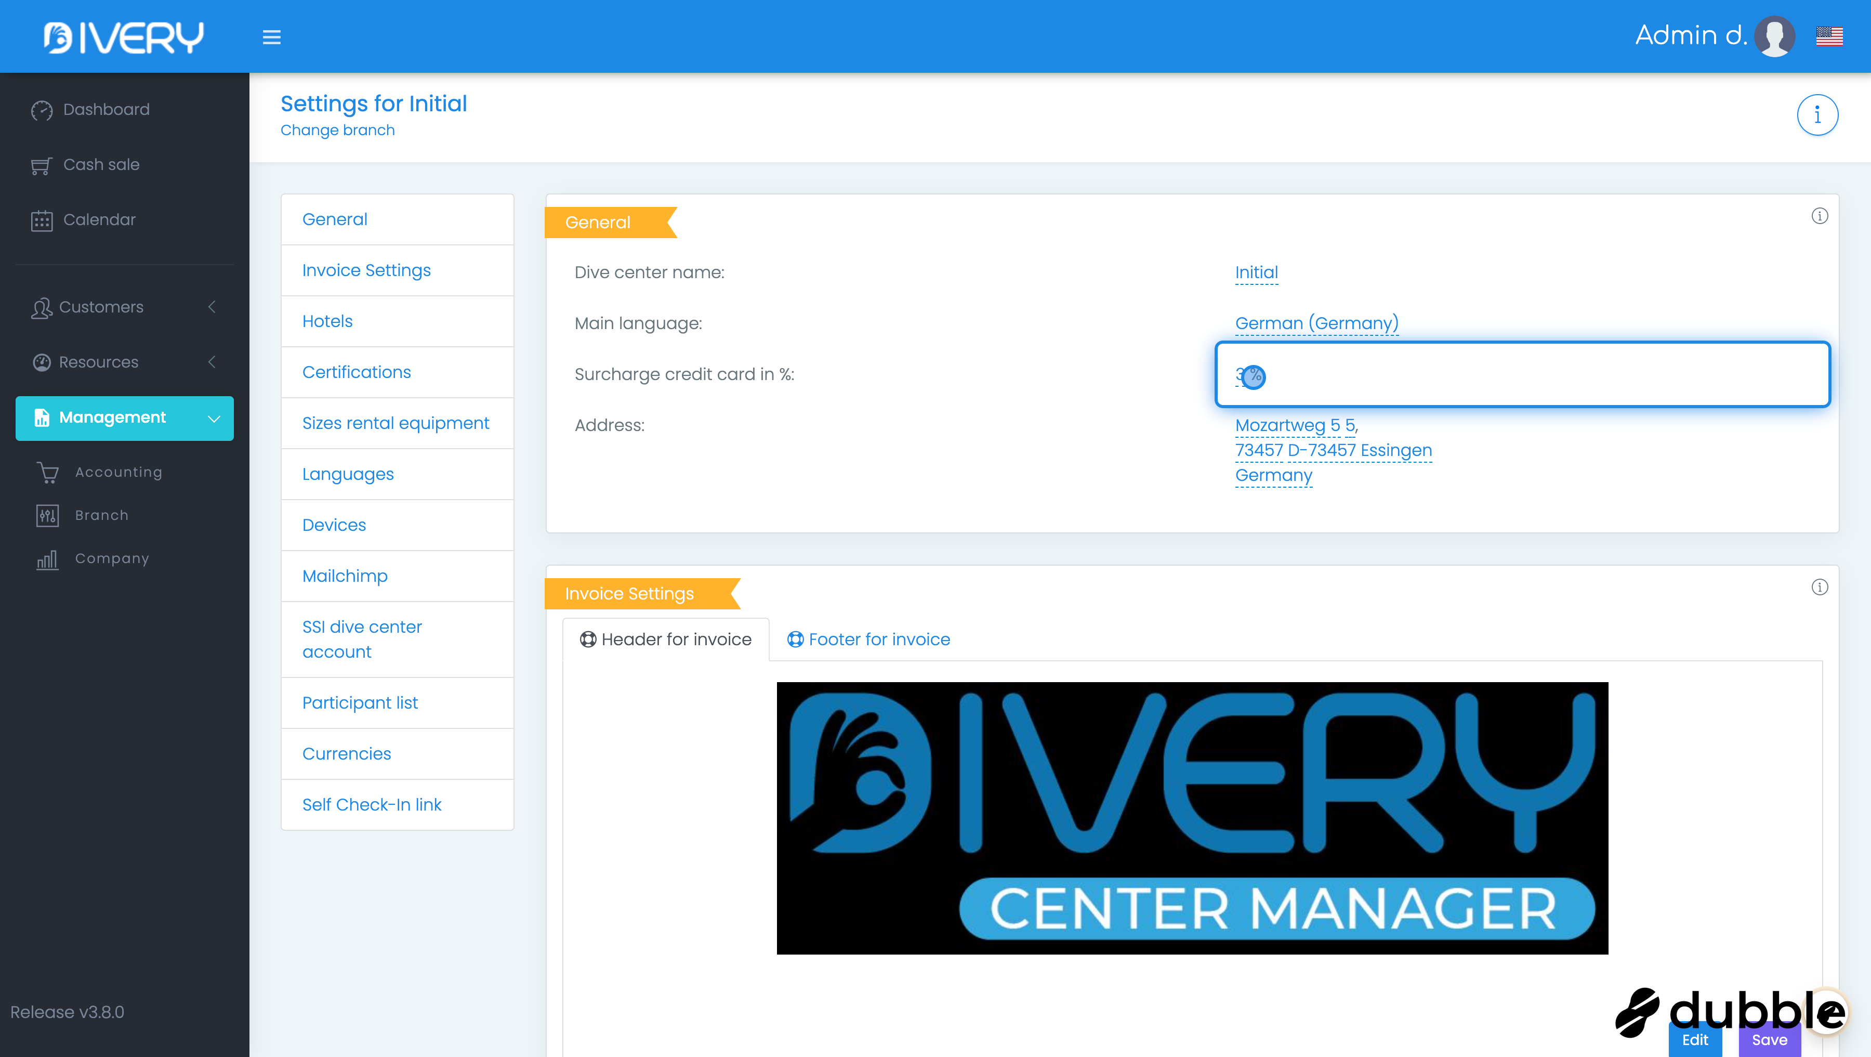The width and height of the screenshot is (1871, 1057).
Task: Open the Cash sale page
Action: pos(101,165)
